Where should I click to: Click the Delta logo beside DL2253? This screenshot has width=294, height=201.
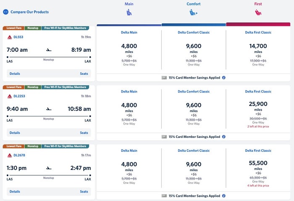coord(10,96)
